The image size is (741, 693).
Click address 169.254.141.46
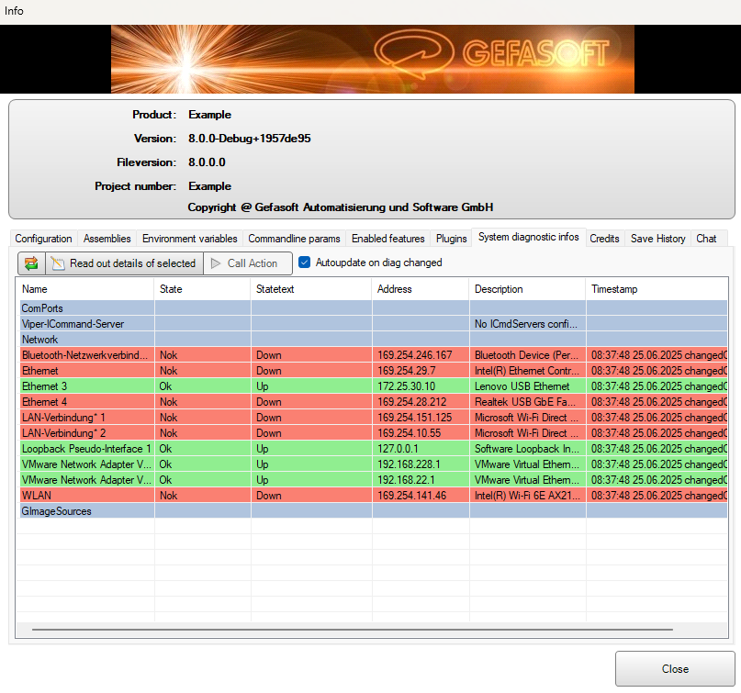(411, 495)
